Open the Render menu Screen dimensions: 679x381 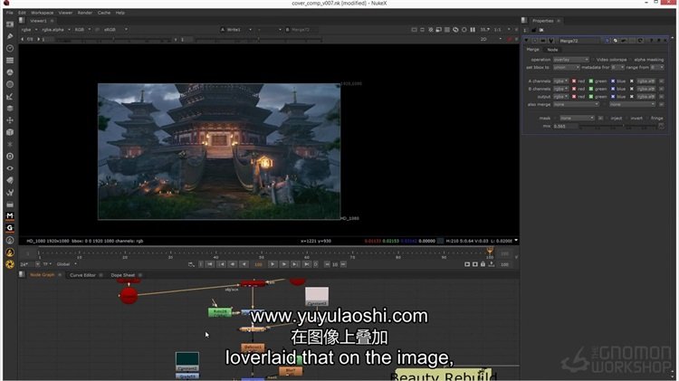pyautogui.click(x=85, y=13)
